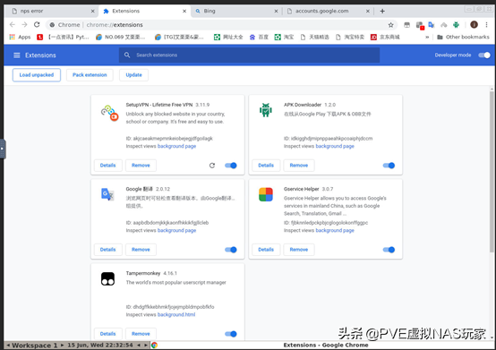Disable the Gservice Helper extension
The height and width of the screenshot is (350, 496).
point(389,250)
